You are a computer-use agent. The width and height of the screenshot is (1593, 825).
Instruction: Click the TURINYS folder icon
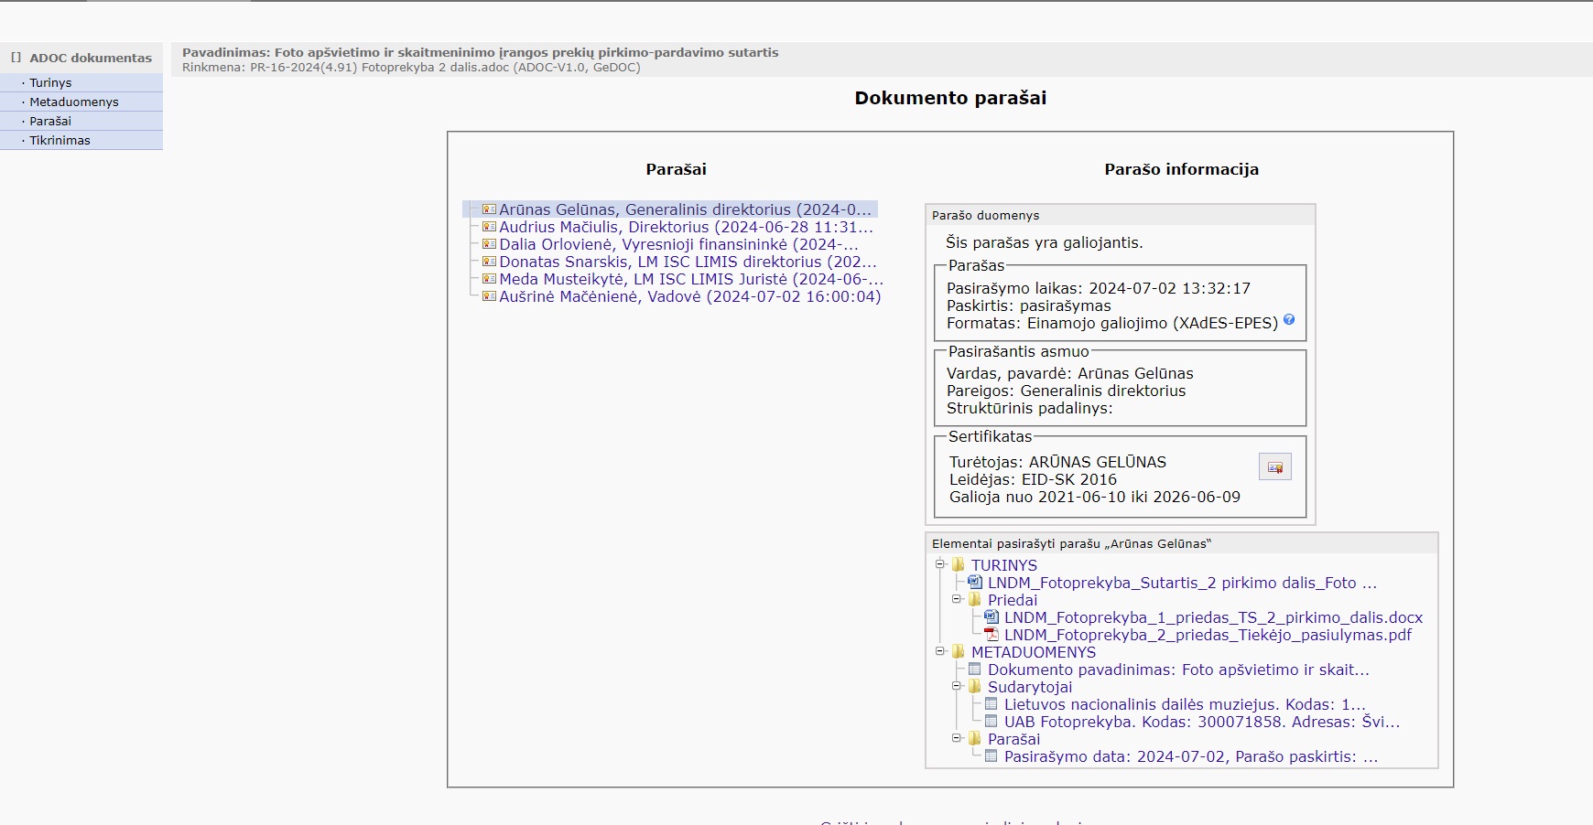pyautogui.click(x=959, y=565)
